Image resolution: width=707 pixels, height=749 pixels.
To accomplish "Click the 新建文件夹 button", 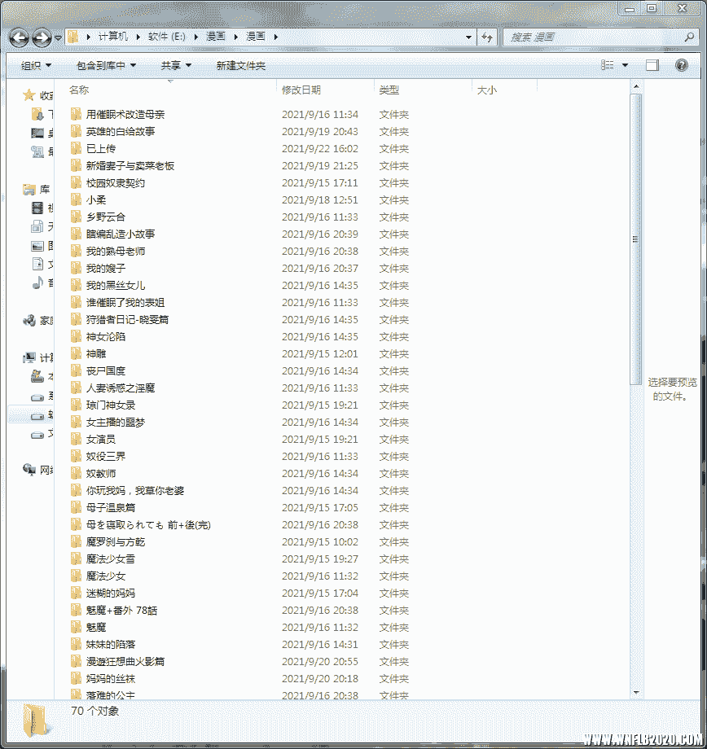I will click(x=240, y=65).
